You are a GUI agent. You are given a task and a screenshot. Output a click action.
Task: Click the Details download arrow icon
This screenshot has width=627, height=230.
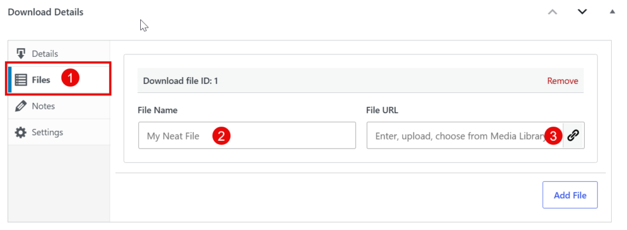click(x=21, y=53)
